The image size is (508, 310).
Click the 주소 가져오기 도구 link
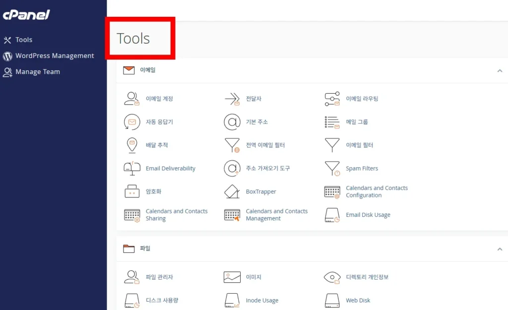[x=267, y=168]
